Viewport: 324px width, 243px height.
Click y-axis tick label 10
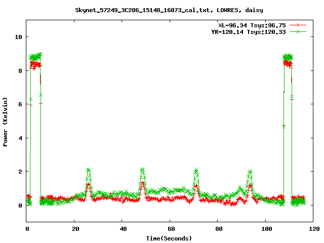(18, 37)
